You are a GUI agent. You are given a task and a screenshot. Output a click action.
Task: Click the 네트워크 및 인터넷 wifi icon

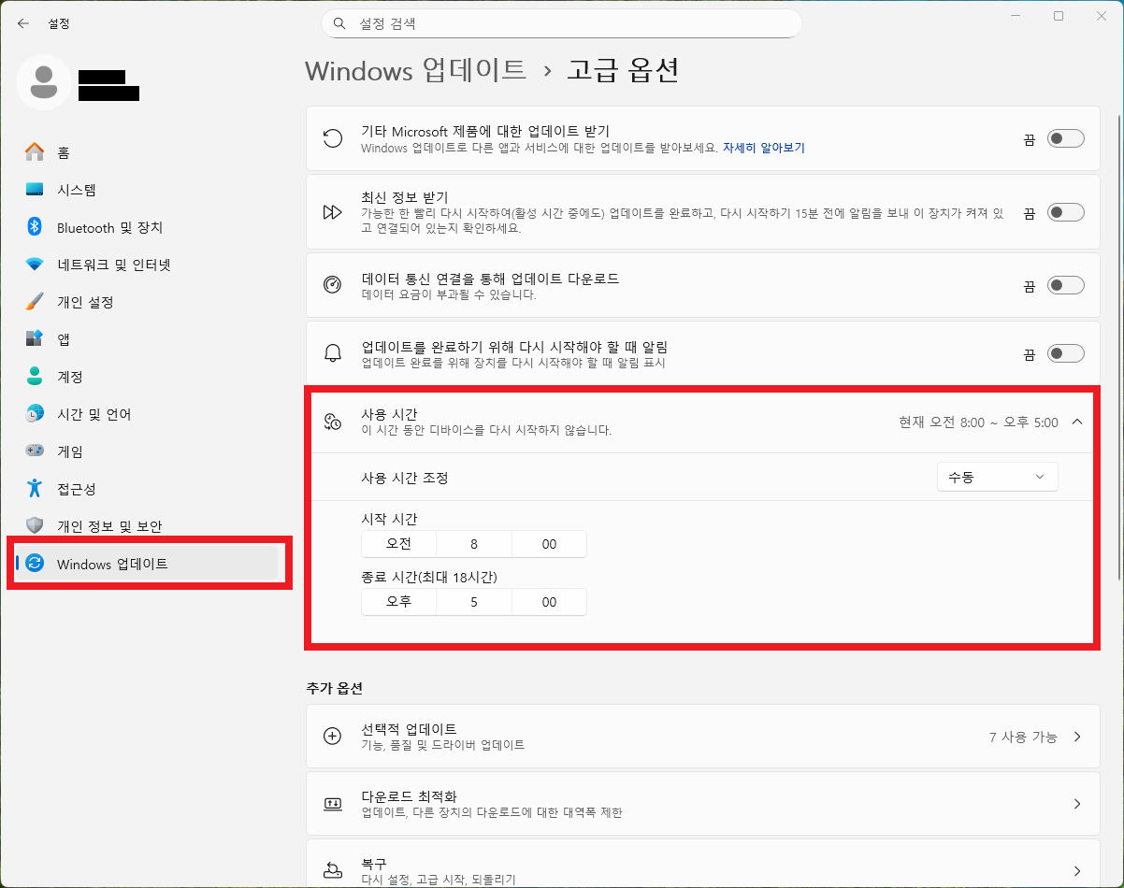35,265
